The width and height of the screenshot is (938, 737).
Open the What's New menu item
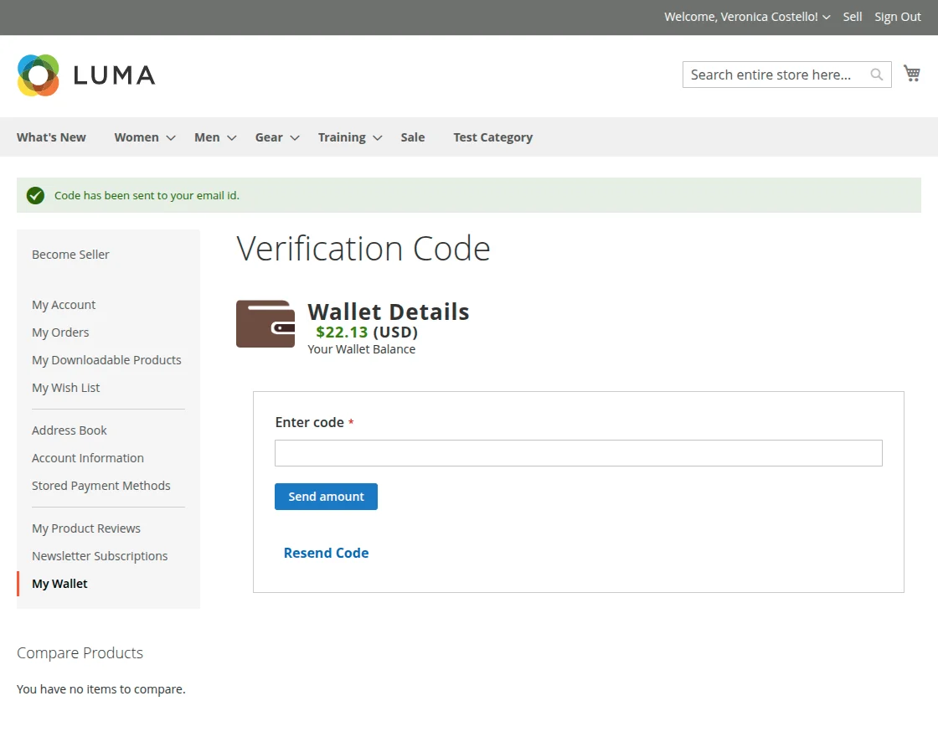point(51,137)
